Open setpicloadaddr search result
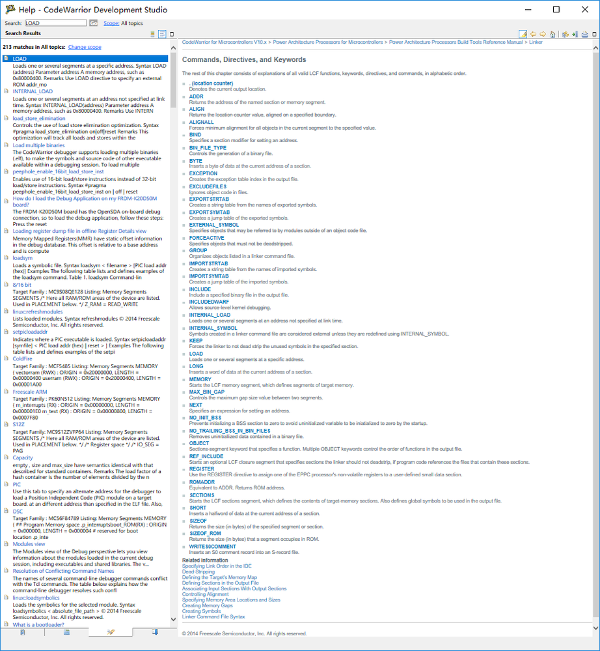The width and height of the screenshot is (600, 651). 30,332
